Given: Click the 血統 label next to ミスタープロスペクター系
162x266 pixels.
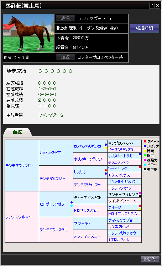Looking at the screenshot, I should [66, 57].
